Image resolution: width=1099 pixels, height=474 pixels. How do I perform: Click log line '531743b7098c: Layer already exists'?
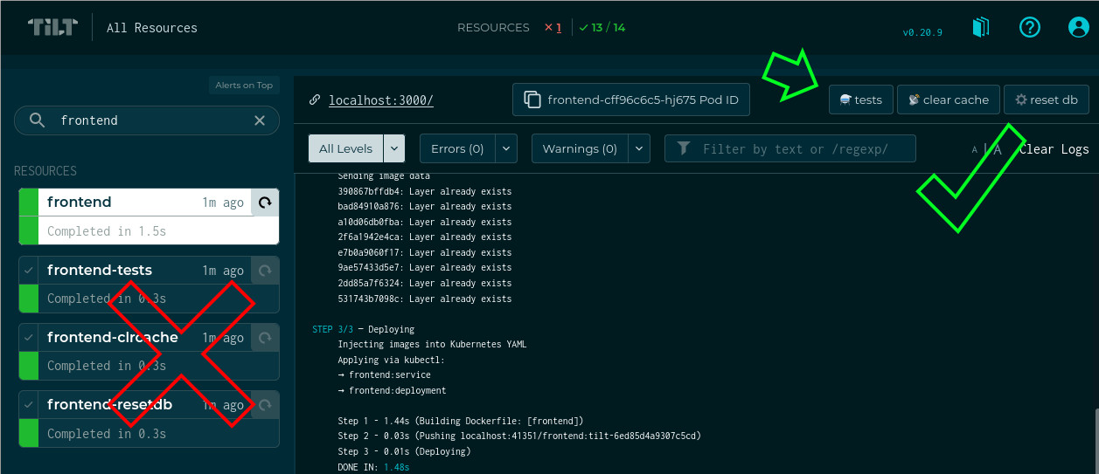tap(425, 299)
